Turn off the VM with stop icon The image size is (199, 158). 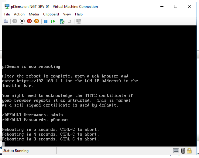22,21
